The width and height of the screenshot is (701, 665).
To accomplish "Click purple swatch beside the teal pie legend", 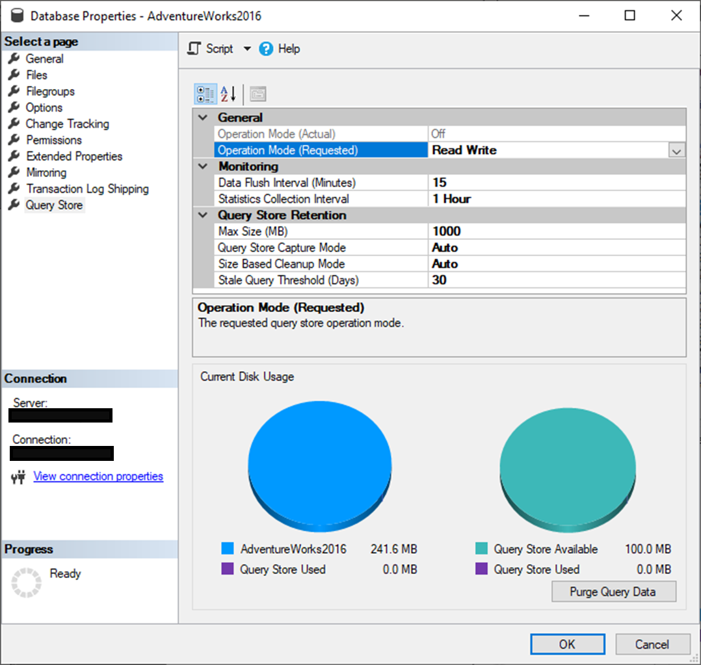I will (x=481, y=569).
